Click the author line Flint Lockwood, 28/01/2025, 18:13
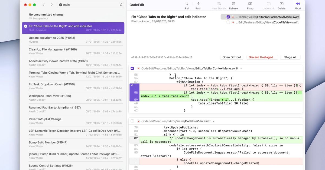The width and height of the screenshot is (325, 170). [x=153, y=21]
